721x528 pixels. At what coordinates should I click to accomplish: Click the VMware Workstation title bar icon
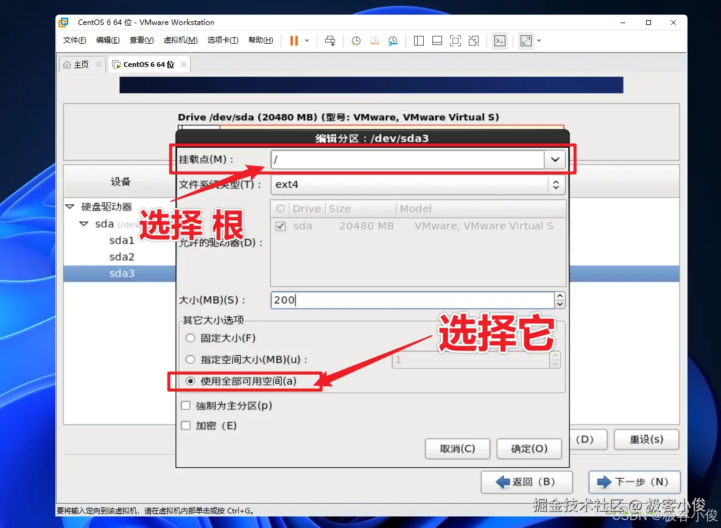point(63,22)
